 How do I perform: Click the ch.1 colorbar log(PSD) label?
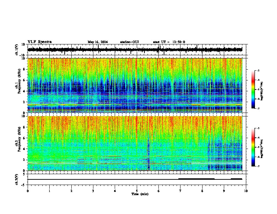(x=262, y=91)
